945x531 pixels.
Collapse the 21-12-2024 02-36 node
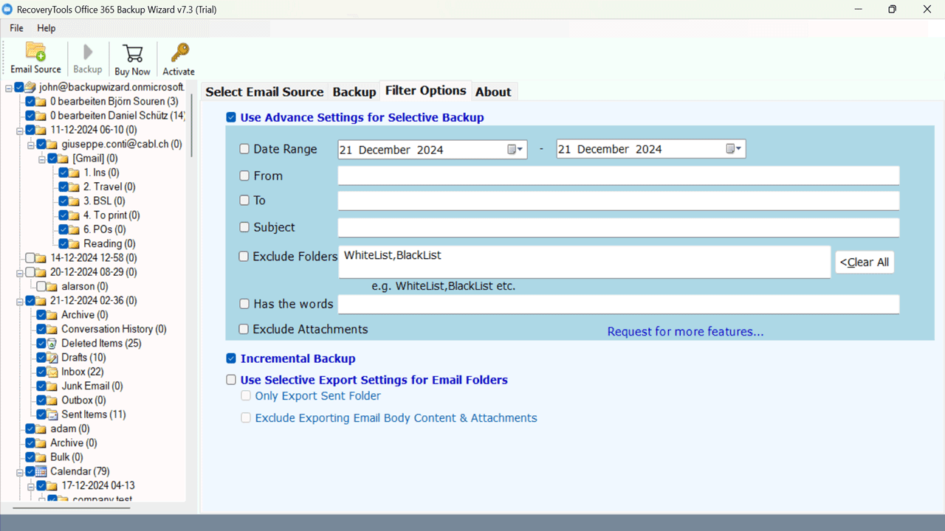click(x=19, y=301)
